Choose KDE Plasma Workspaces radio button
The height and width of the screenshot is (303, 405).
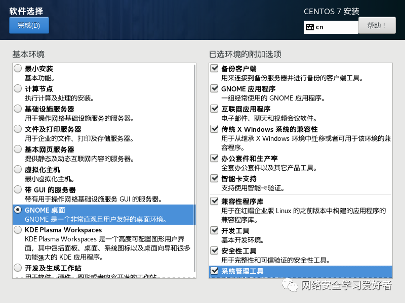18,230
